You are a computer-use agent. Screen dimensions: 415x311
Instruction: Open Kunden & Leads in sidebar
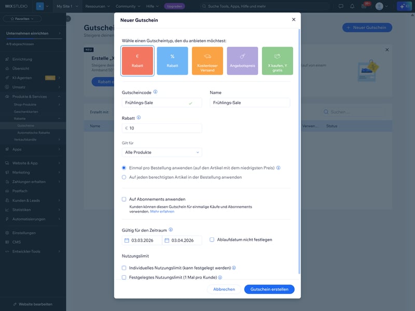[x=33, y=201]
